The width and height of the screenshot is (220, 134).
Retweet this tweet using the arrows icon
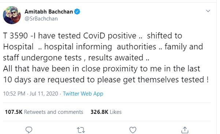tap(81, 130)
